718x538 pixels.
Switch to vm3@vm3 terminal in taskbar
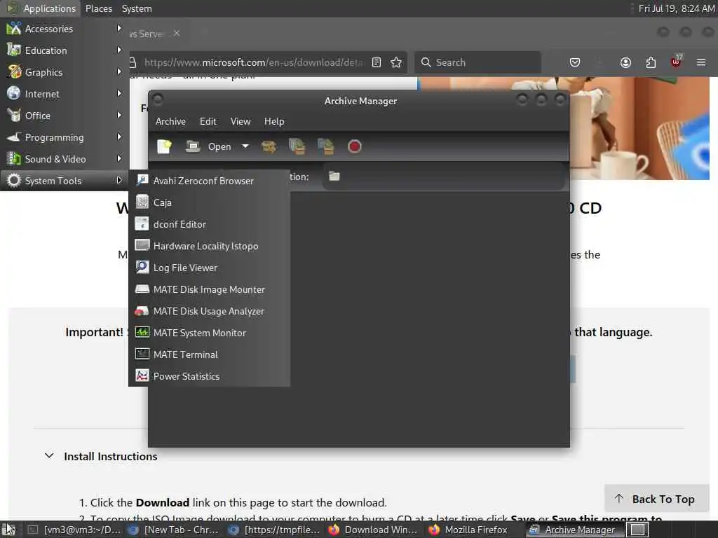[x=75, y=530]
